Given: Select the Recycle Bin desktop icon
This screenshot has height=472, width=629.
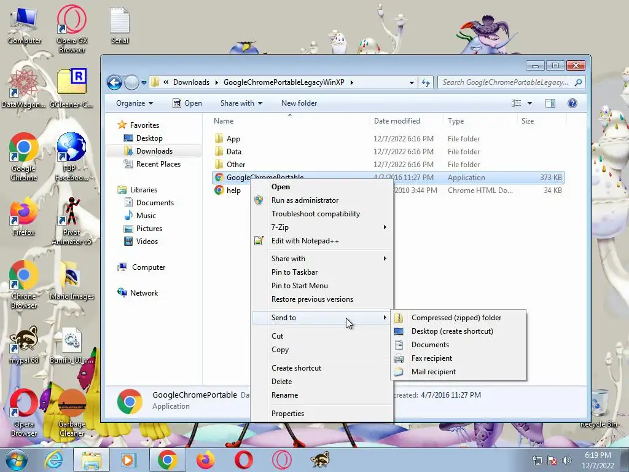Looking at the screenshot, I should coord(598,408).
